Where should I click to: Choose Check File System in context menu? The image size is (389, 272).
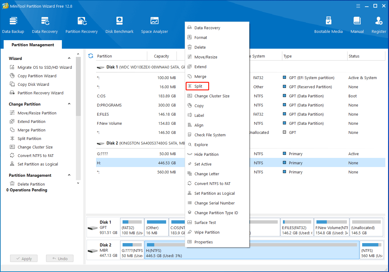click(x=217, y=135)
